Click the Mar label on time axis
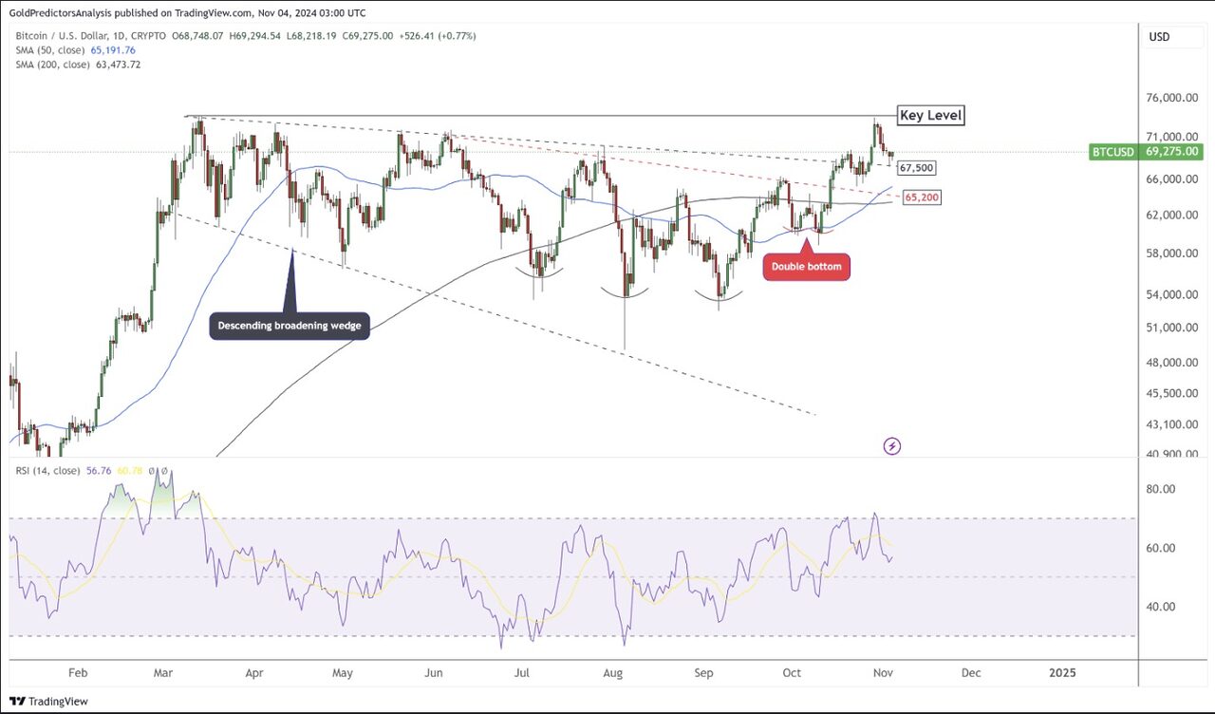This screenshot has height=714, width=1215. 163,672
